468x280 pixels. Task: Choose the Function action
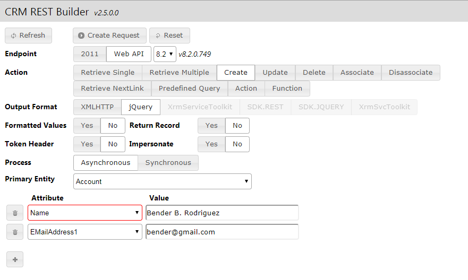[287, 89]
